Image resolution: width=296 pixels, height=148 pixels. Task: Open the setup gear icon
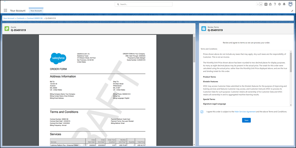click(x=279, y=4)
